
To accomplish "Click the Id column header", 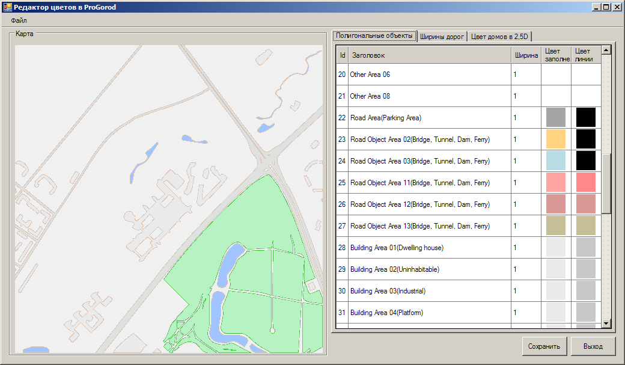I will click(343, 55).
